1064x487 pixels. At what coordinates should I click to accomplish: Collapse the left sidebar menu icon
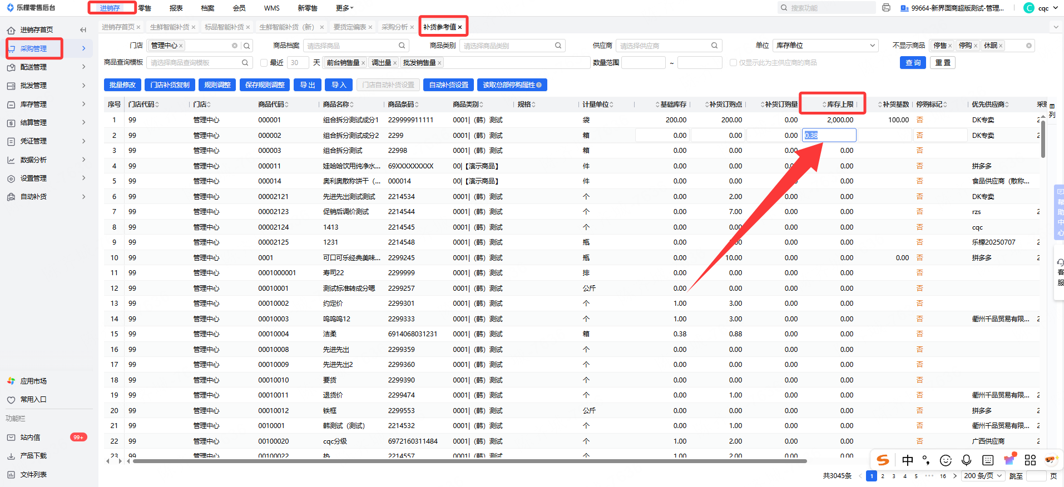tap(83, 30)
